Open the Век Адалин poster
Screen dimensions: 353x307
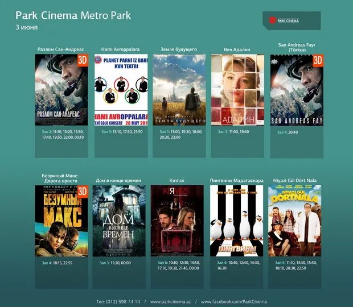pos(237,90)
